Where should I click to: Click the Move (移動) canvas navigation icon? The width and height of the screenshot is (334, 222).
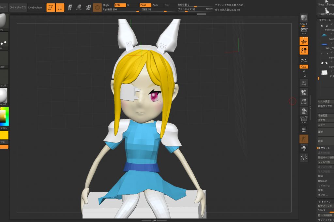[304, 92]
